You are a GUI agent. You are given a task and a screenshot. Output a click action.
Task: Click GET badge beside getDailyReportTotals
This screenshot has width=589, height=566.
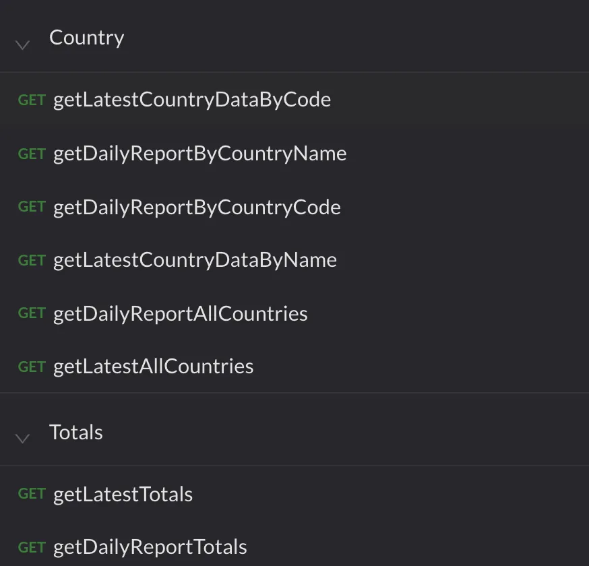tap(32, 548)
